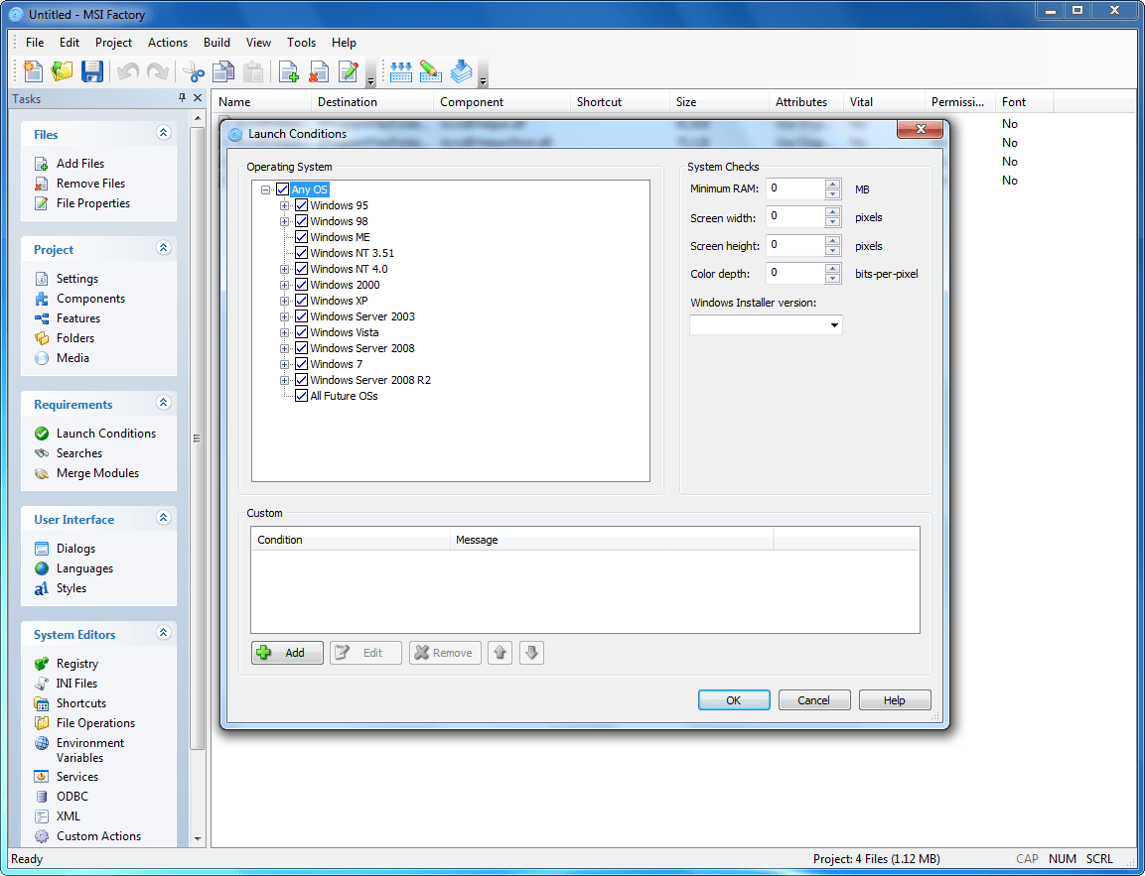Toggle the Windows ME checkbox
This screenshot has height=876, width=1145.
coord(302,237)
